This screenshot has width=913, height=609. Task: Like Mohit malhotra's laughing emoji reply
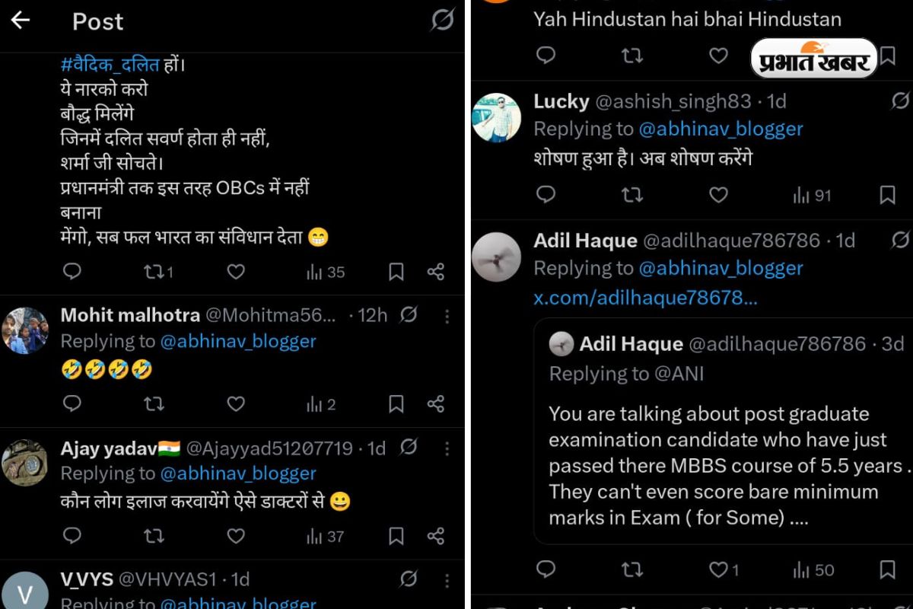235,404
